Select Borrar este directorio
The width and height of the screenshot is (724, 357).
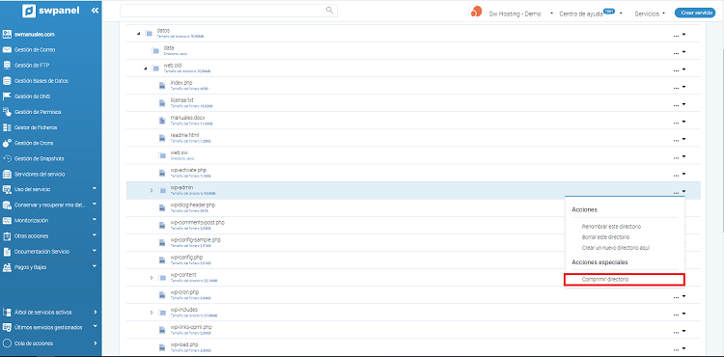606,237
